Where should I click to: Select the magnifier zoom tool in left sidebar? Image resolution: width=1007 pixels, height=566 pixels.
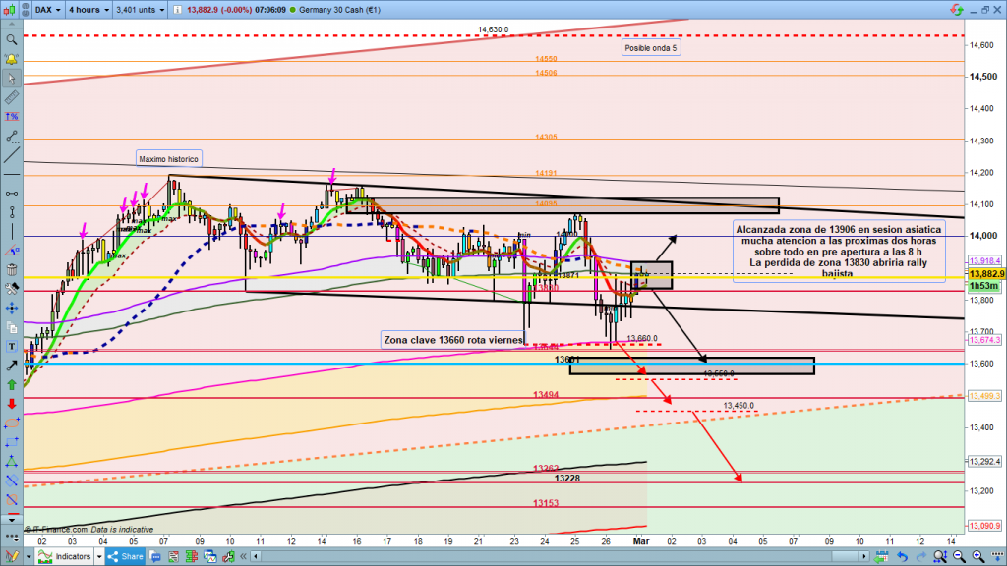tap(11, 40)
